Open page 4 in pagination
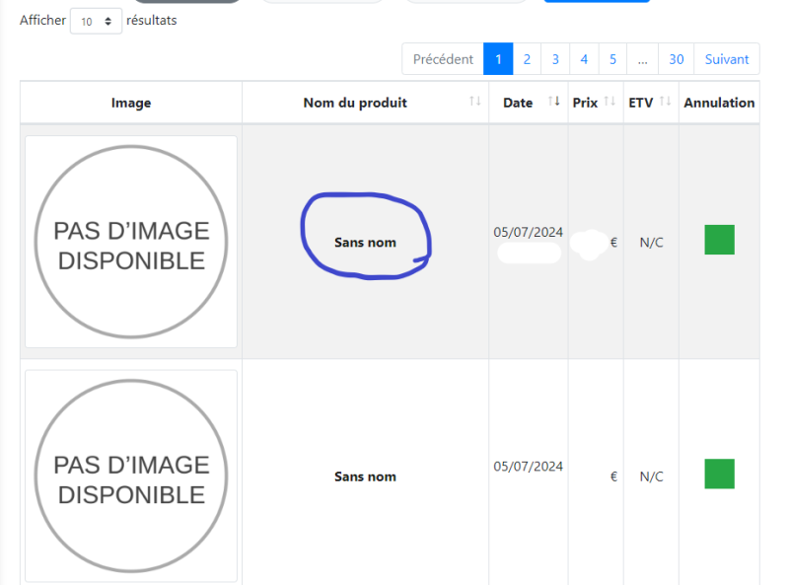Viewport: 789px width, 585px height. tap(584, 59)
